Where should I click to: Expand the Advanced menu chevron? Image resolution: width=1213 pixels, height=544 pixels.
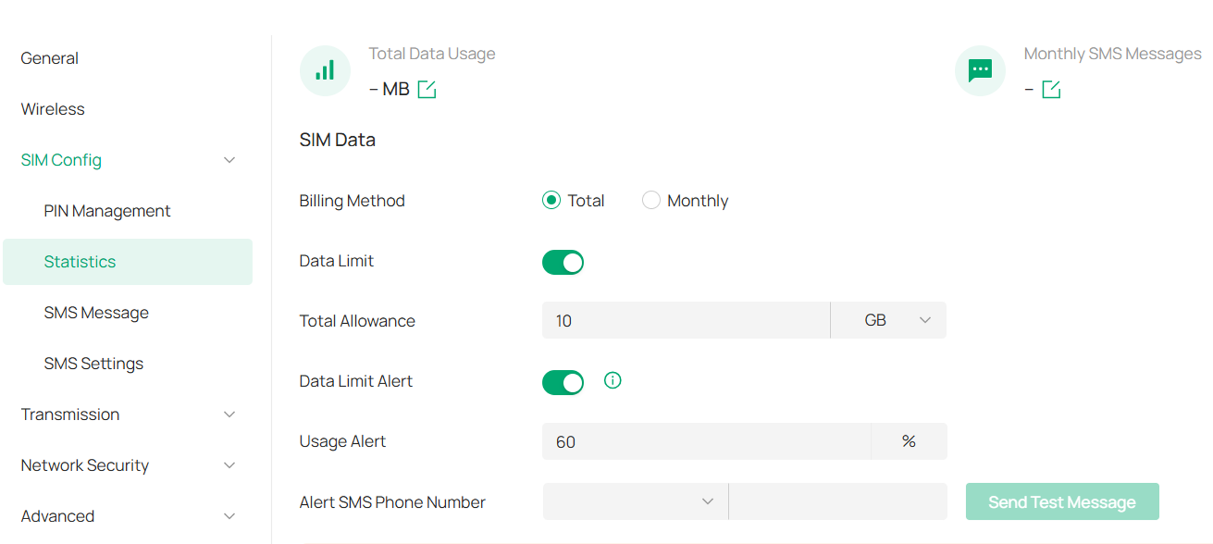pos(230,516)
